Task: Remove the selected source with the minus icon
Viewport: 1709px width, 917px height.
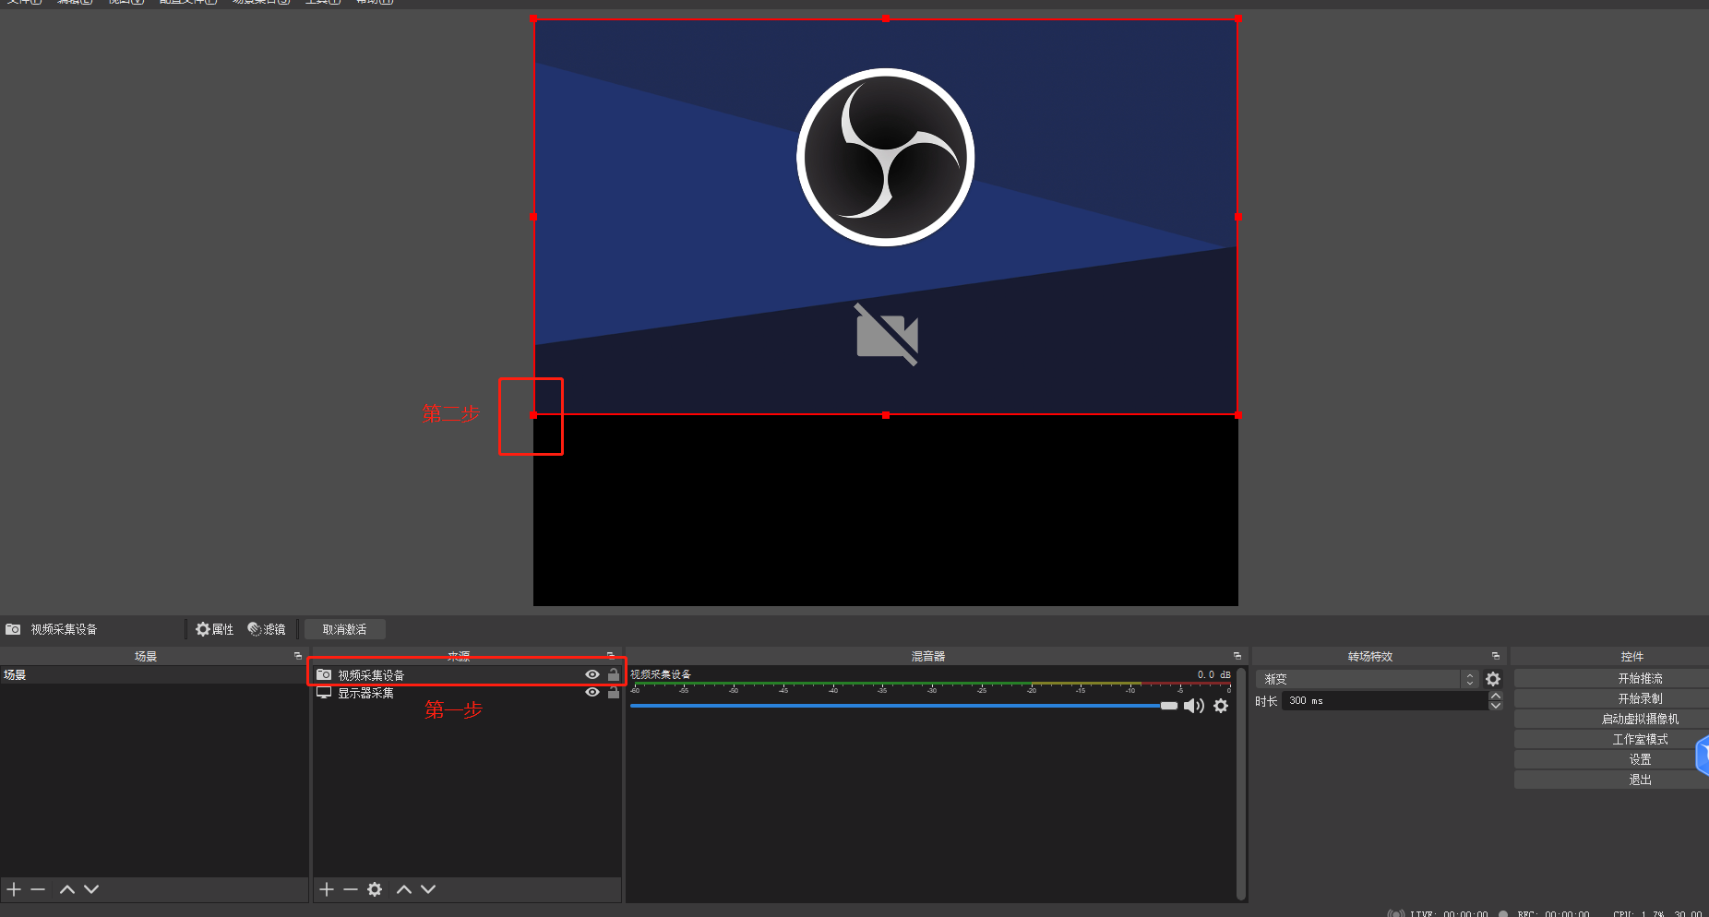Action: coord(351,889)
